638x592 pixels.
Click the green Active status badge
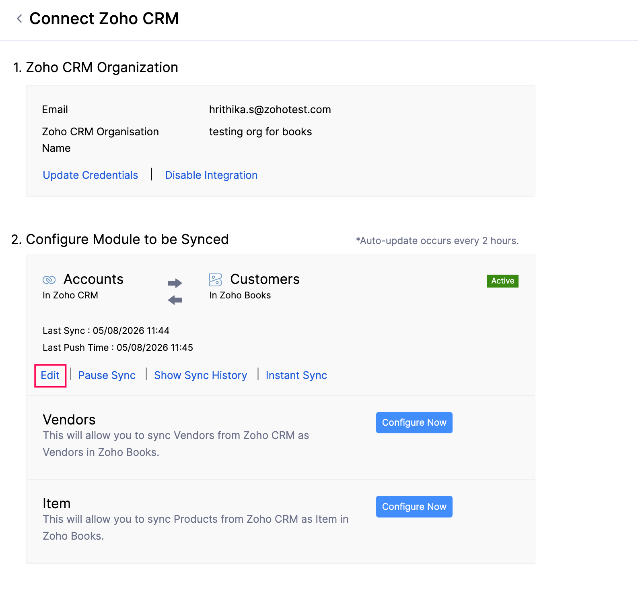(503, 281)
